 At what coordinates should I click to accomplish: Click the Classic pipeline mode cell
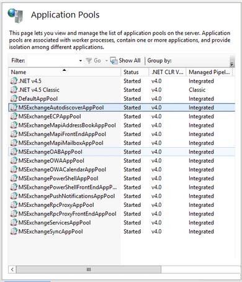click(x=197, y=90)
